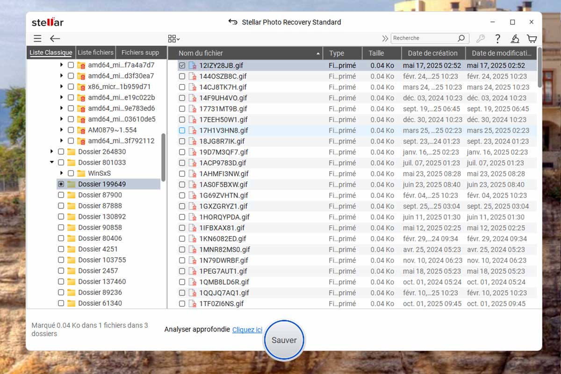Tick the Dossier 87900 checkbox
Viewport: 561px width, 374px height.
click(61, 195)
